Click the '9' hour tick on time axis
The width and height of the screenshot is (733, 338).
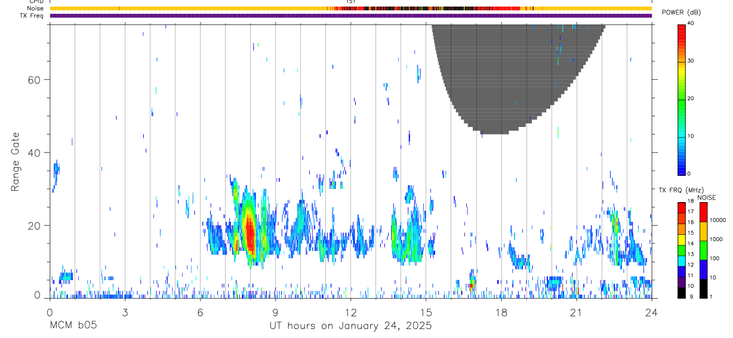[x=275, y=312]
